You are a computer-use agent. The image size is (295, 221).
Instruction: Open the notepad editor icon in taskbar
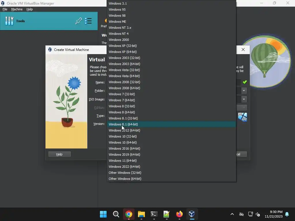pos(167,214)
